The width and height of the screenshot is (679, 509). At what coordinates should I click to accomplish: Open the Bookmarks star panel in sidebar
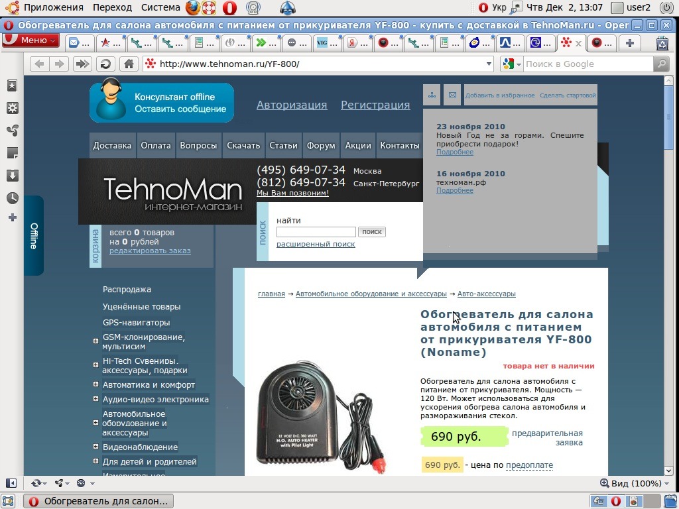(12, 85)
